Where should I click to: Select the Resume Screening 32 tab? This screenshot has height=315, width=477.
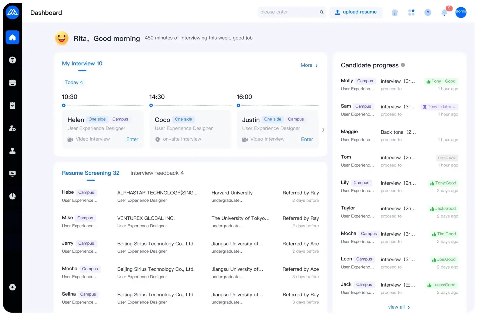(91, 173)
